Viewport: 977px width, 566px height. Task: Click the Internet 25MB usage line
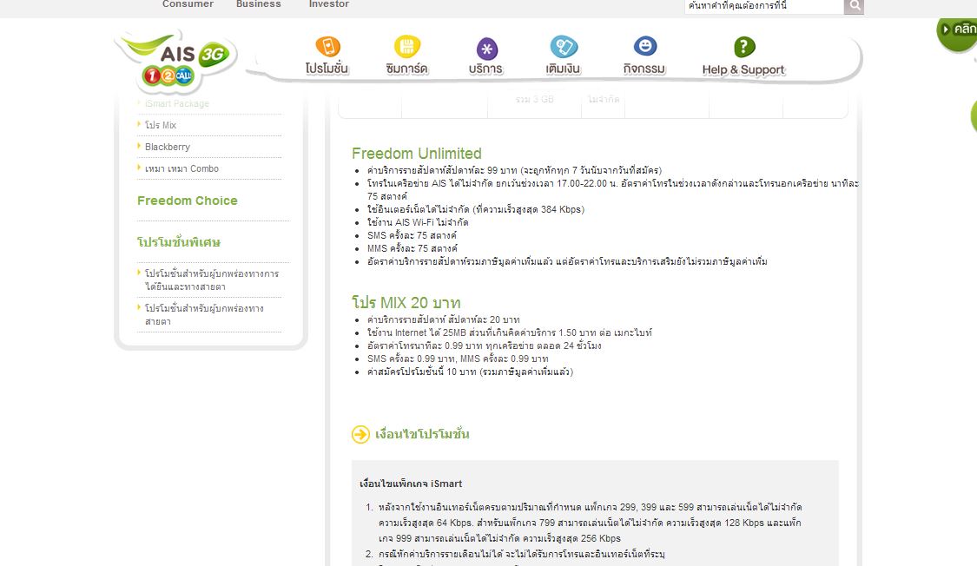pos(509,332)
